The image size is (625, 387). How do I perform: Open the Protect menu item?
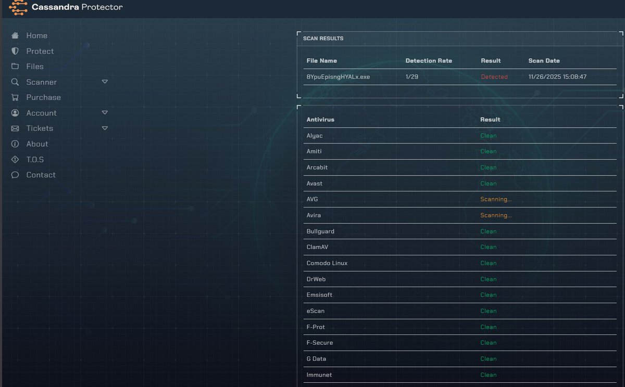(40, 51)
